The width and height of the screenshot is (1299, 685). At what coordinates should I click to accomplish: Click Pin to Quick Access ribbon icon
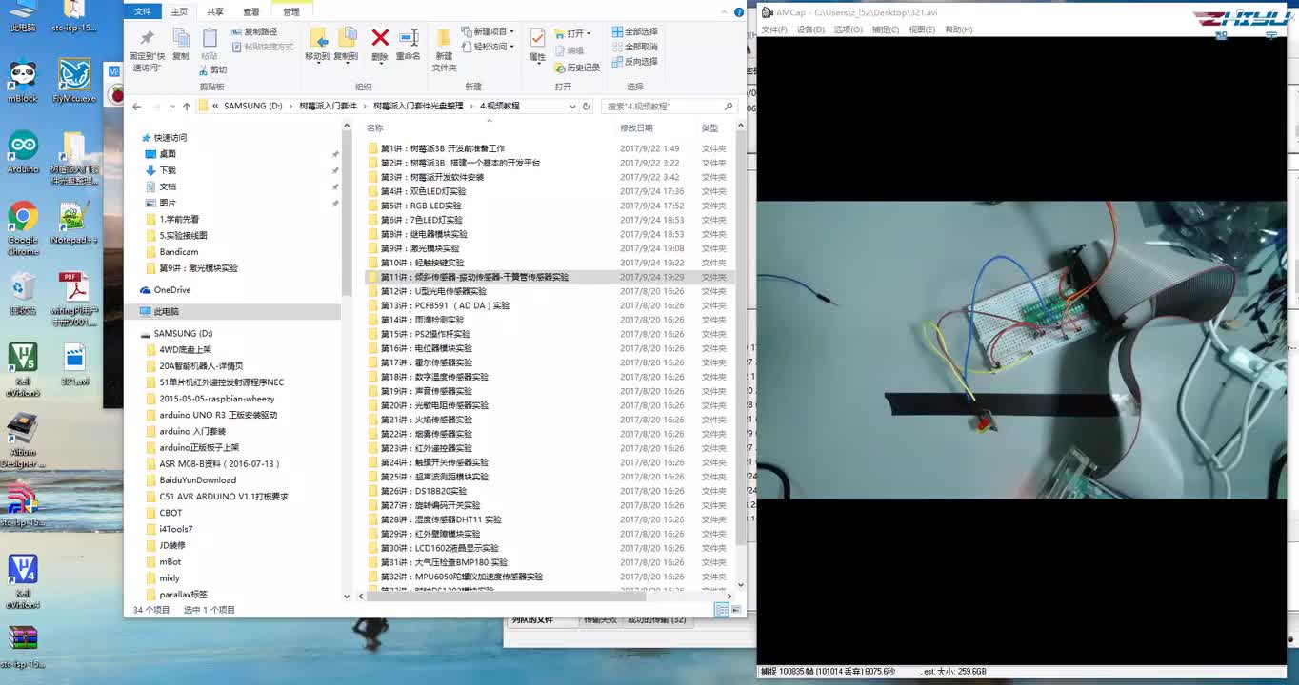click(147, 38)
